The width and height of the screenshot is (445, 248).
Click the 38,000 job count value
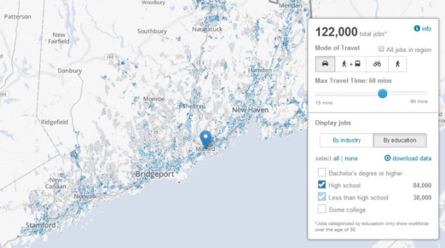pos(422,197)
